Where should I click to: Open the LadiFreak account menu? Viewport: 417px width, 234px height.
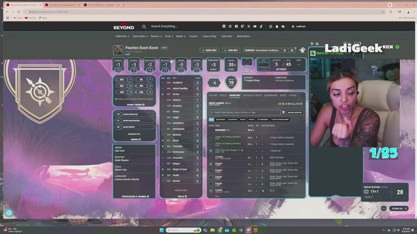point(299,26)
